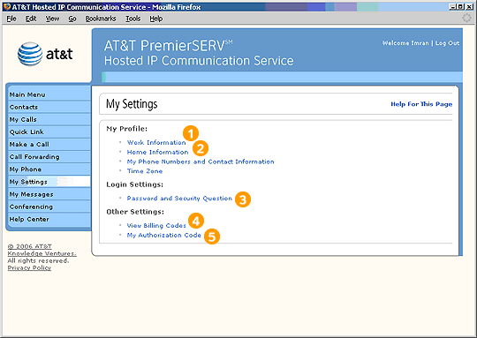Click the Welcome Imran text
The image size is (477, 338).
tap(405, 43)
